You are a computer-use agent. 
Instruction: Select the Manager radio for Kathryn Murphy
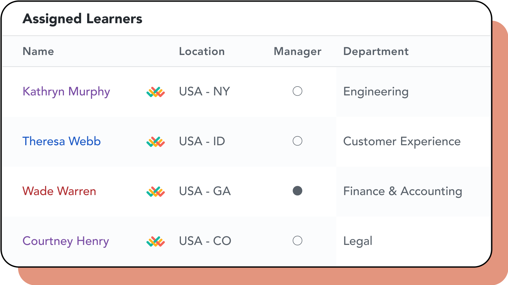(297, 91)
